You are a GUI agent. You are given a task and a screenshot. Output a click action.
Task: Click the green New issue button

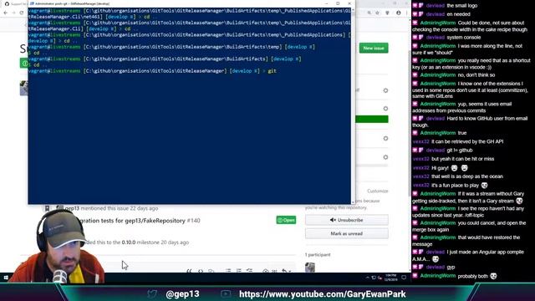(374, 48)
